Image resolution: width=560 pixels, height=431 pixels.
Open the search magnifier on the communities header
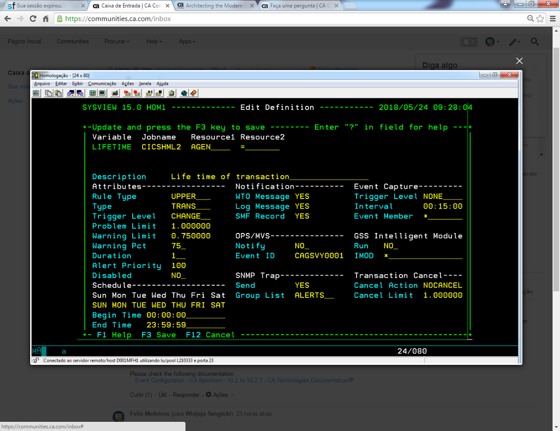535,42
